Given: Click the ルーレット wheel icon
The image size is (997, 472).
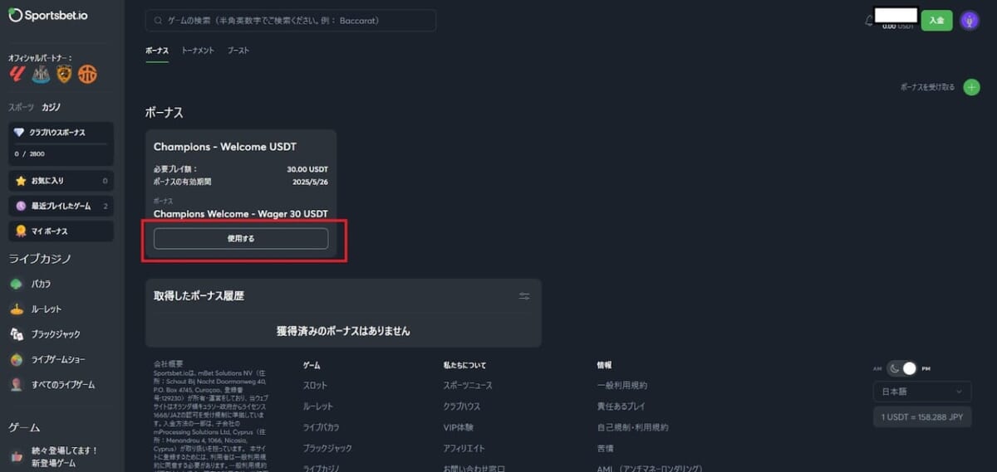Looking at the screenshot, I should click(x=16, y=309).
